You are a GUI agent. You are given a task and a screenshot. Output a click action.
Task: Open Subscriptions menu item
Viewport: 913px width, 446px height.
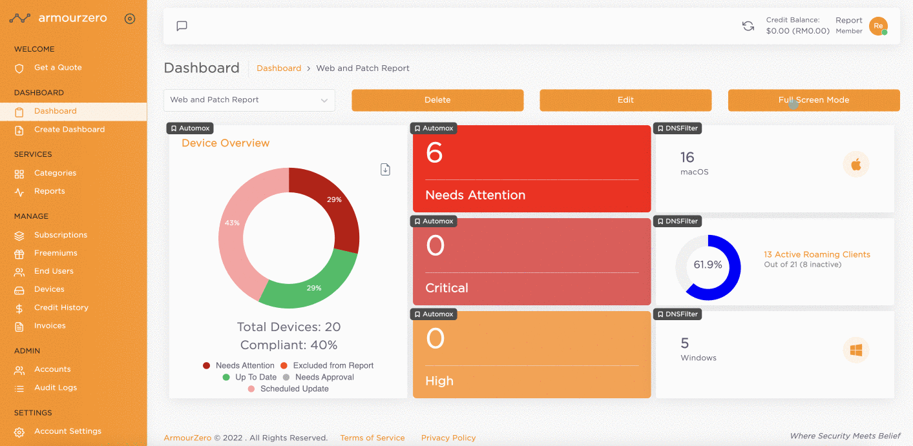click(61, 236)
